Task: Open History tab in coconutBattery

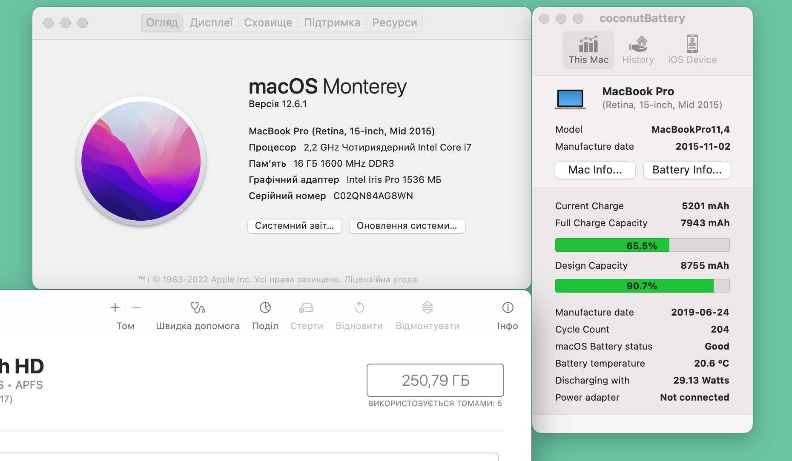Action: point(638,50)
